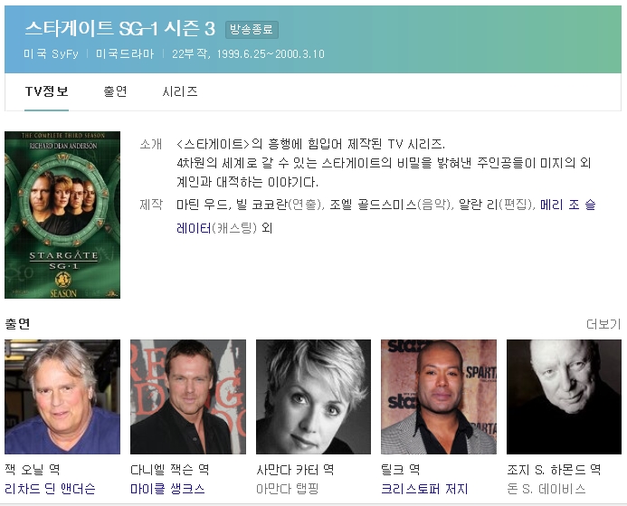Open the 시리즈 tab
Image resolution: width=627 pixels, height=506 pixels.
[x=180, y=91]
